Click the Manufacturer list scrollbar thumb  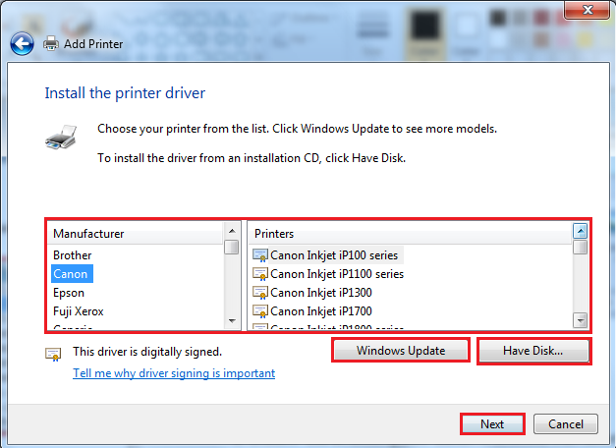pyautogui.click(x=232, y=248)
